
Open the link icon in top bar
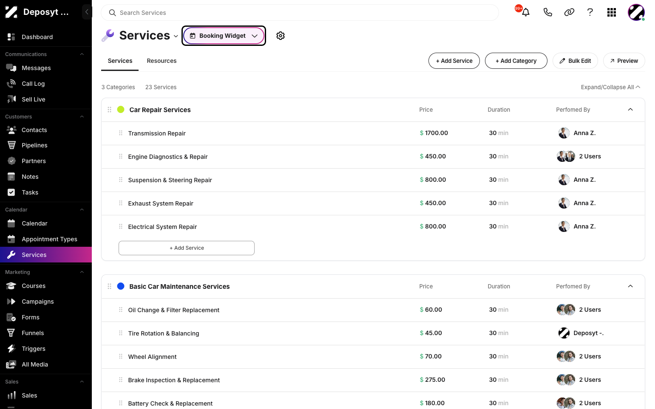click(x=569, y=12)
